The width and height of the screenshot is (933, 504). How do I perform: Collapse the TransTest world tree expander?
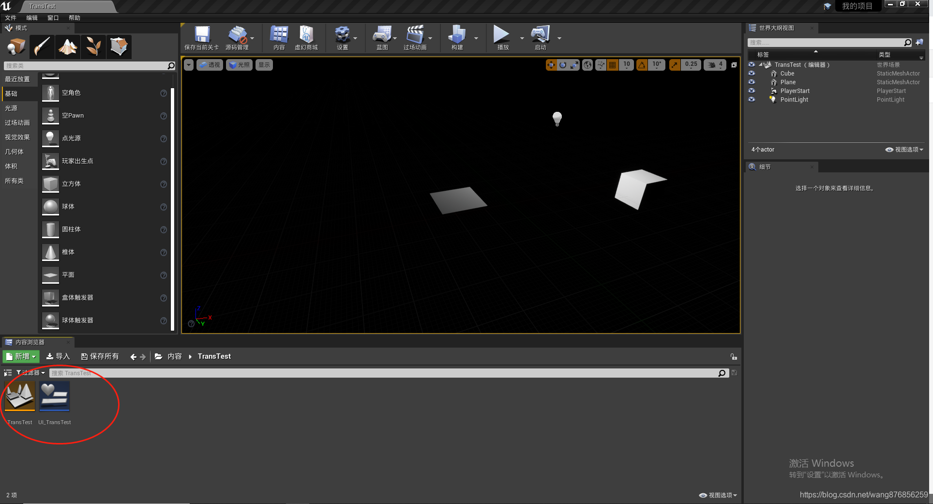point(760,64)
